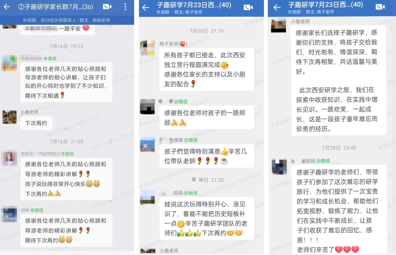Start video call in middle chat header
The height and width of the screenshot is (255, 396).
pyautogui.click(x=248, y=8)
